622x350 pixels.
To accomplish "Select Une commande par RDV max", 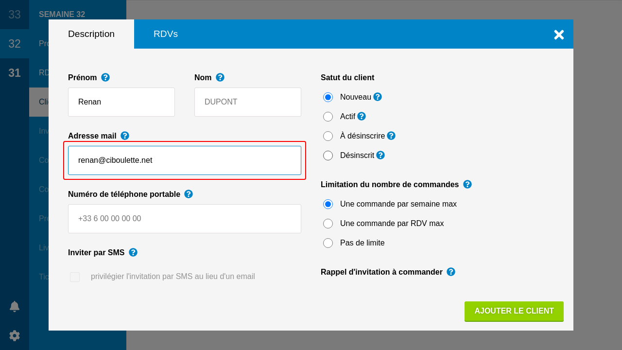I will [328, 224].
